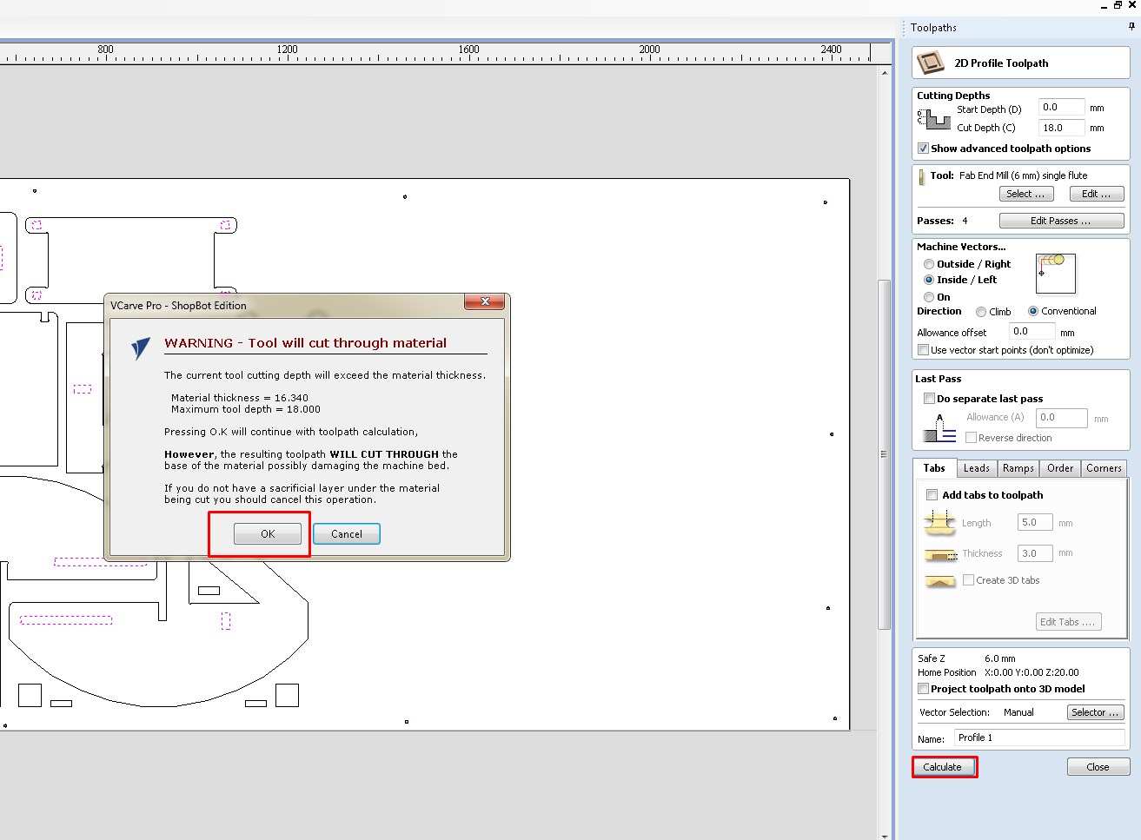Select the On machine vectors option
Viewport: 1141px width, 840px height.
[x=929, y=297]
